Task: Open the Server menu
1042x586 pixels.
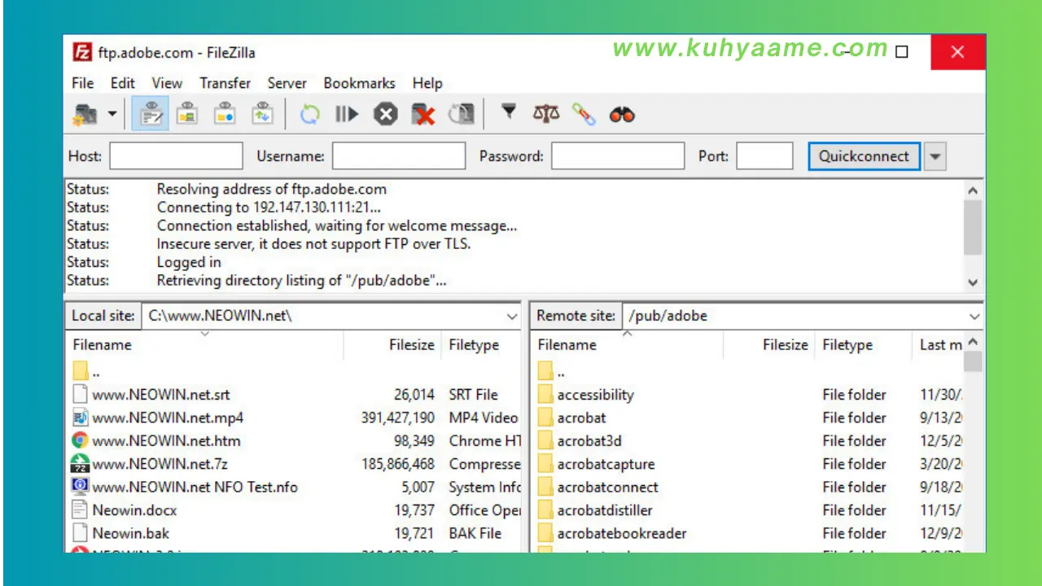Action: [287, 83]
